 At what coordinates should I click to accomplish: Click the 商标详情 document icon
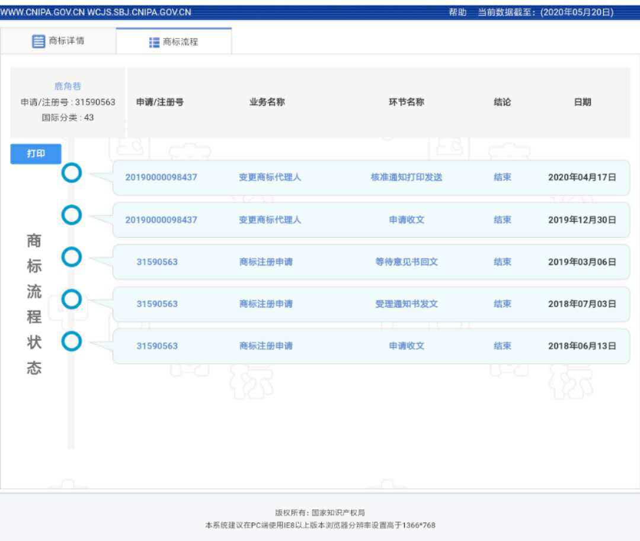point(39,41)
